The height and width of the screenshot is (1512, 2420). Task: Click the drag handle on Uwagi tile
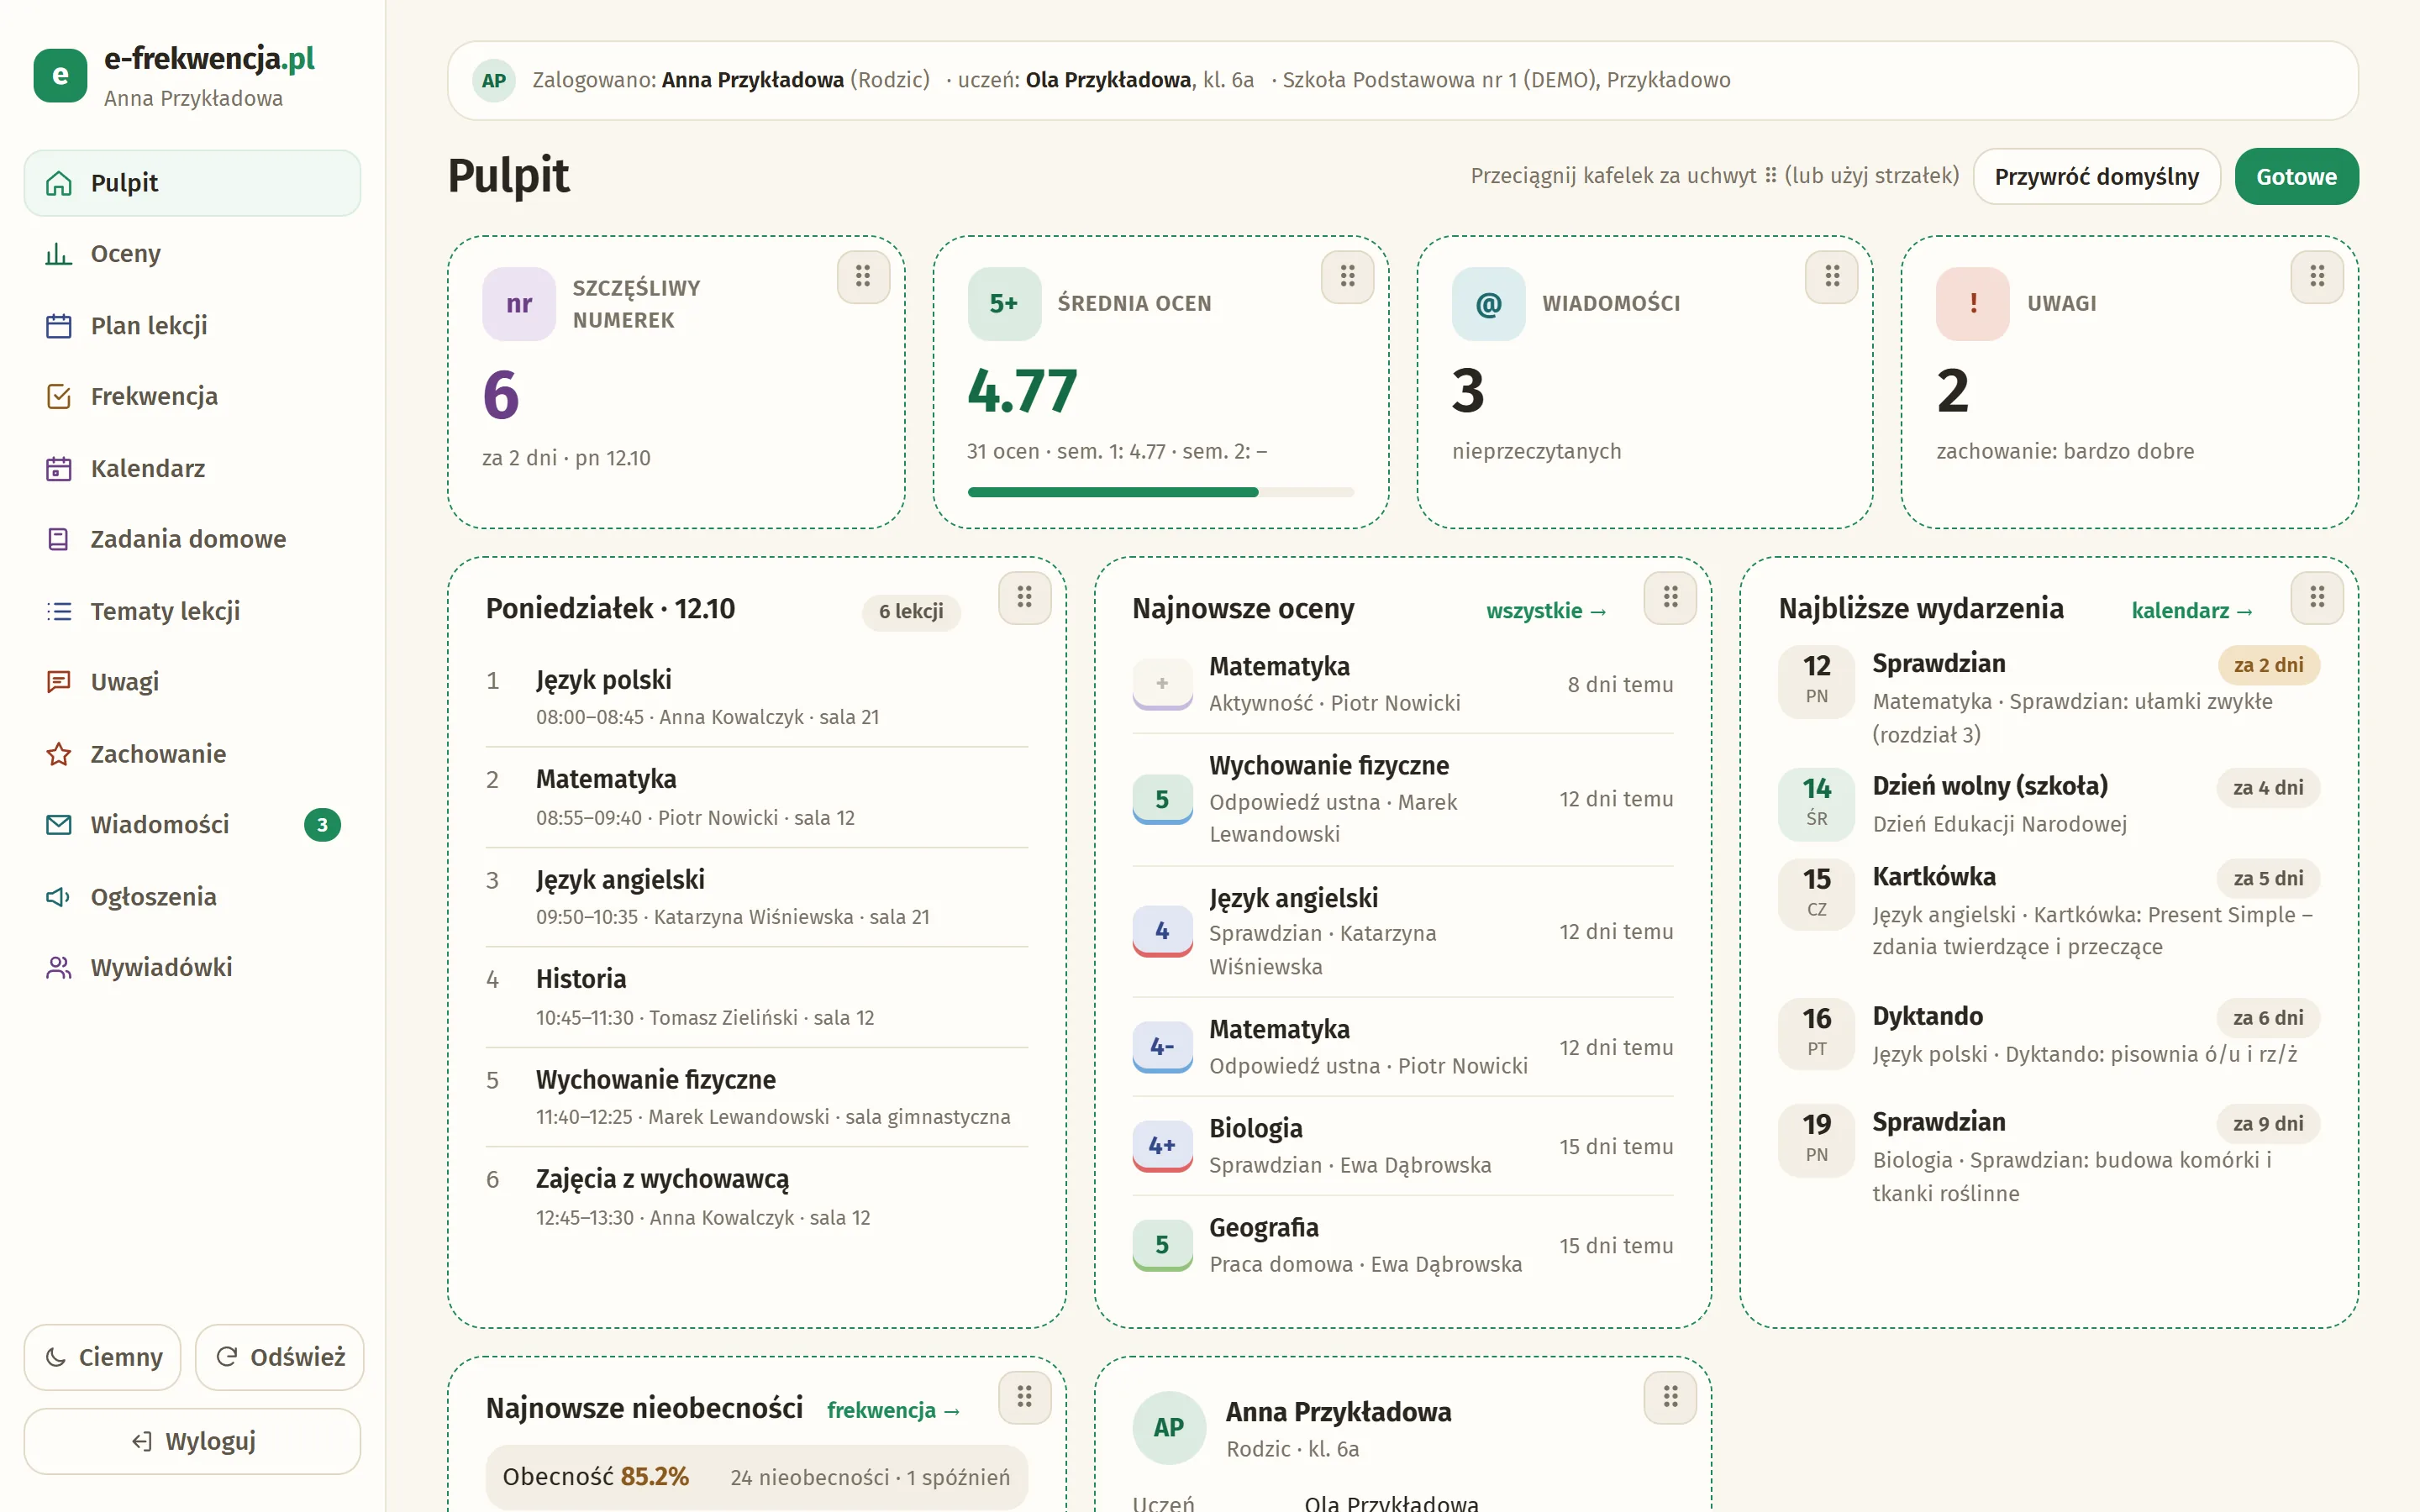(2316, 276)
